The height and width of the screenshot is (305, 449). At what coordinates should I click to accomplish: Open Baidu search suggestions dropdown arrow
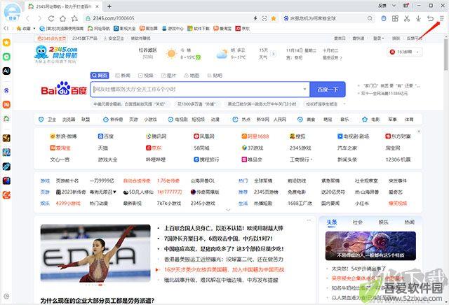[x=304, y=89]
